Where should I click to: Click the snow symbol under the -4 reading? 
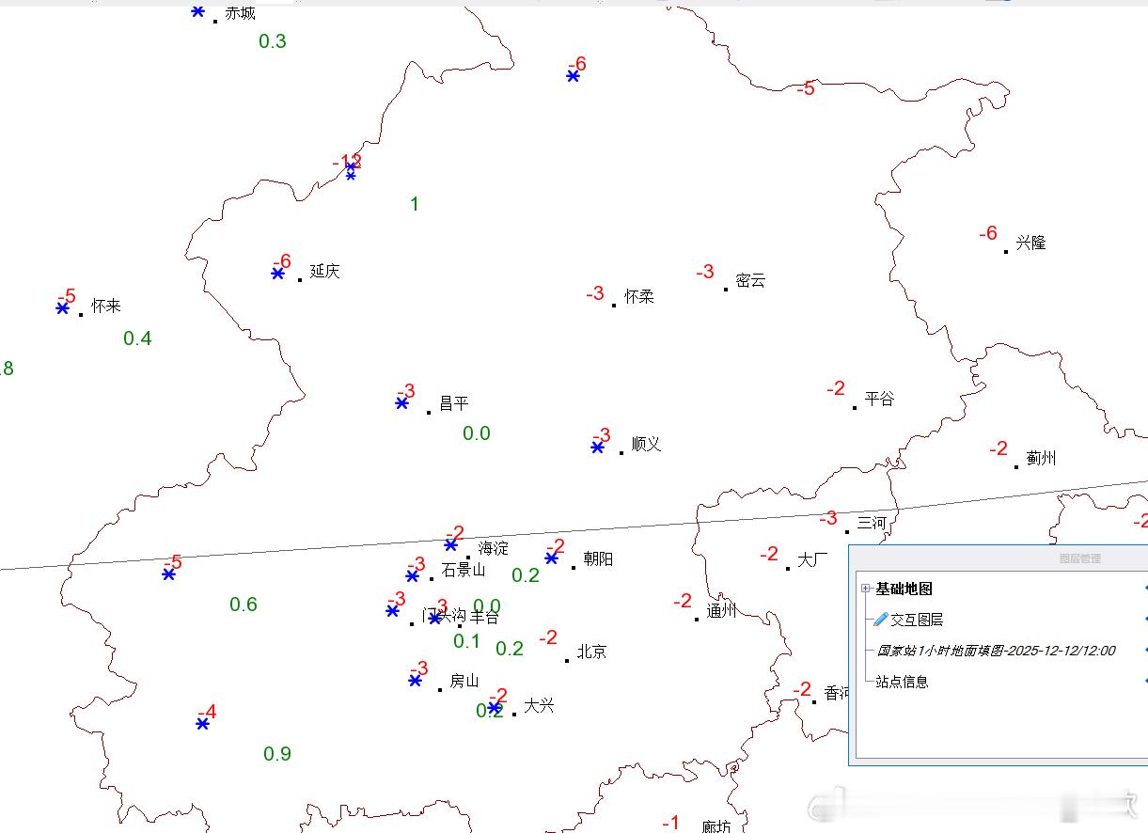(202, 723)
